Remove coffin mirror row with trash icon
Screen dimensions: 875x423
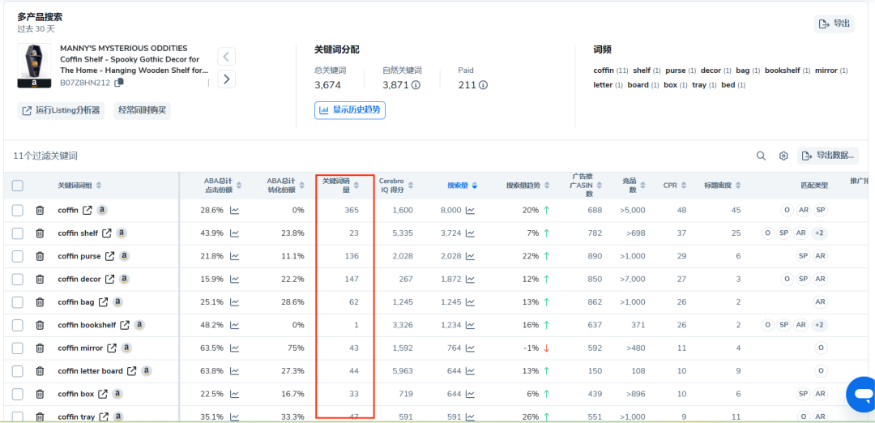pyautogui.click(x=40, y=348)
